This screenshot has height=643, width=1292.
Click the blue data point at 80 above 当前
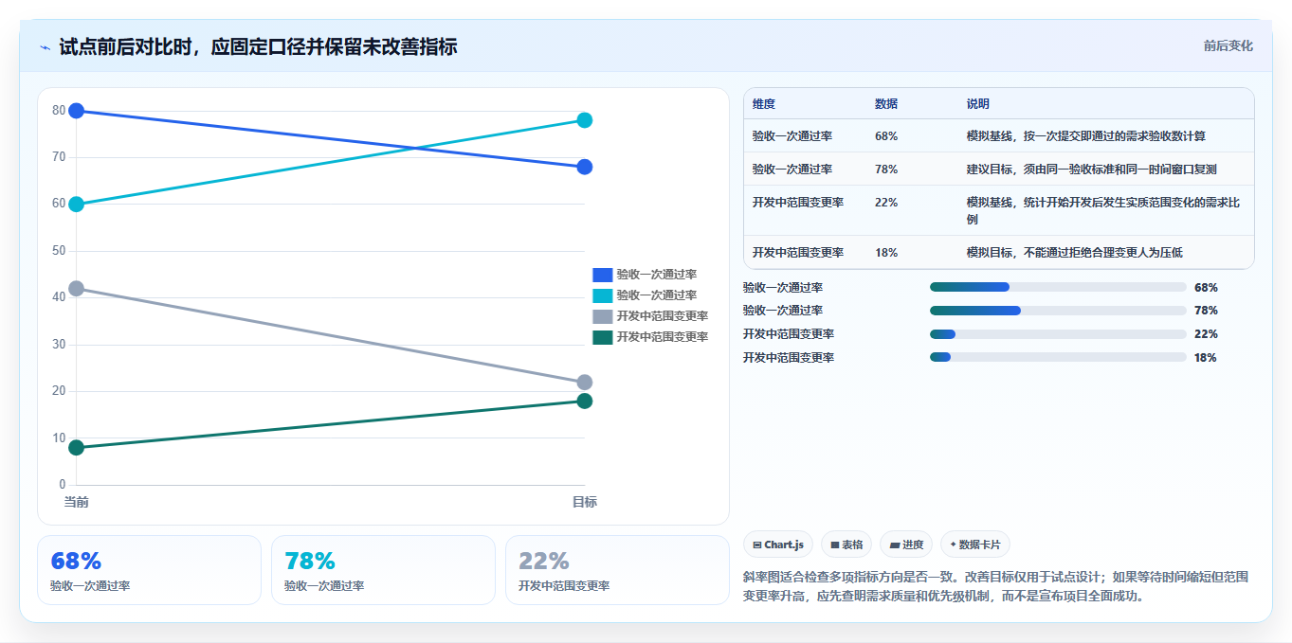pyautogui.click(x=77, y=111)
